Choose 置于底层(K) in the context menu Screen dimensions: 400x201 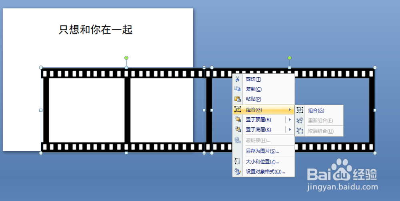point(258,129)
